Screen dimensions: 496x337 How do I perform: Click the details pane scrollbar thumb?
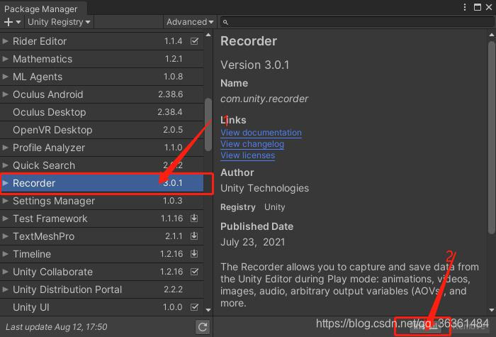[x=491, y=138]
